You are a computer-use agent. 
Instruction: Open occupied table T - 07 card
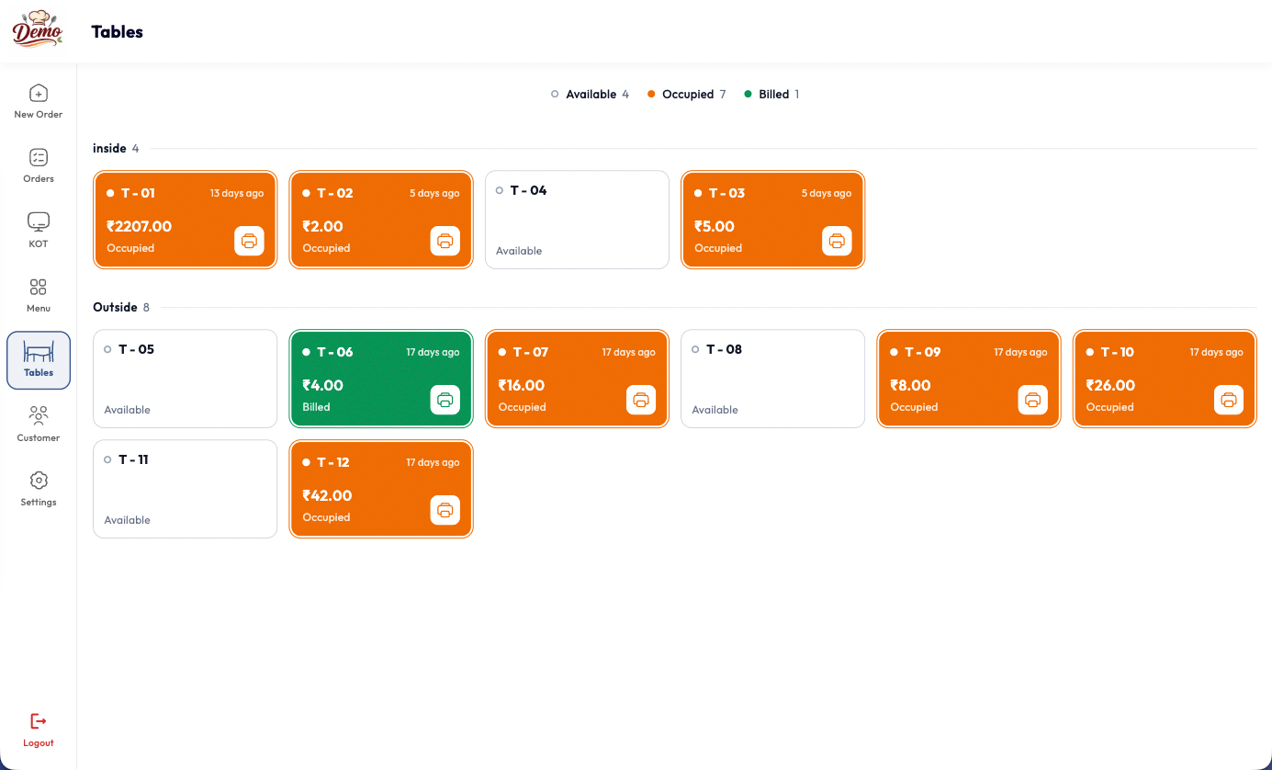pyautogui.click(x=577, y=379)
